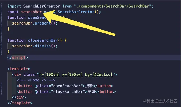Select the w-[100vw] class name
This screenshot has width=181, height=107.
tap(72, 75)
